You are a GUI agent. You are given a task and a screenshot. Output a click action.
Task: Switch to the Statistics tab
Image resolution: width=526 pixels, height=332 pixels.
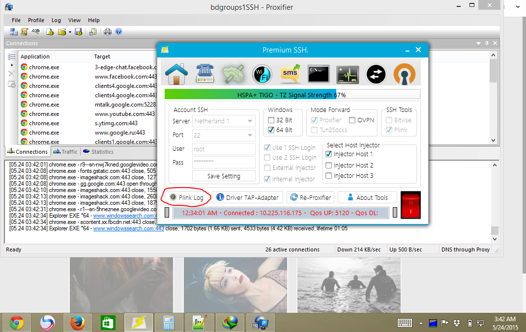(98, 152)
